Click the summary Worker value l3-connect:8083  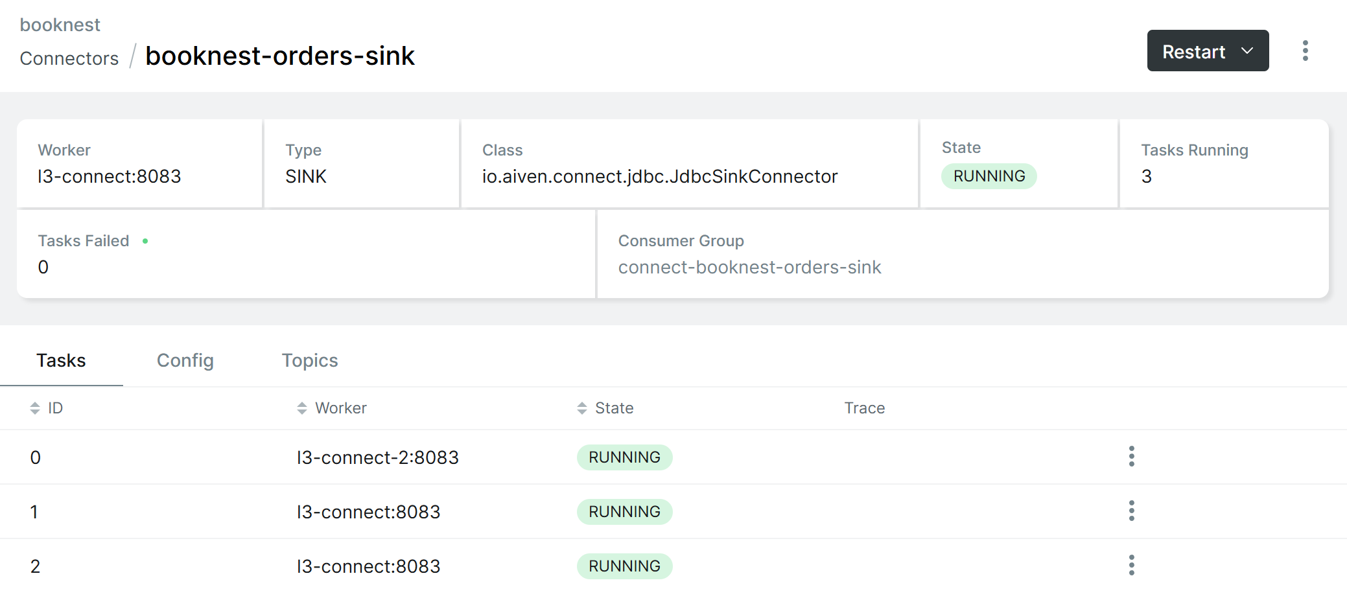110,176
